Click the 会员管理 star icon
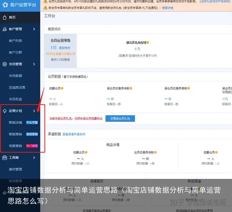232x212 pixels. (4, 64)
